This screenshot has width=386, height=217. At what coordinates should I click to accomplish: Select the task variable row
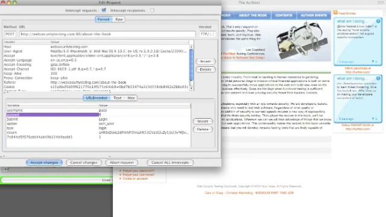(x=98, y=128)
